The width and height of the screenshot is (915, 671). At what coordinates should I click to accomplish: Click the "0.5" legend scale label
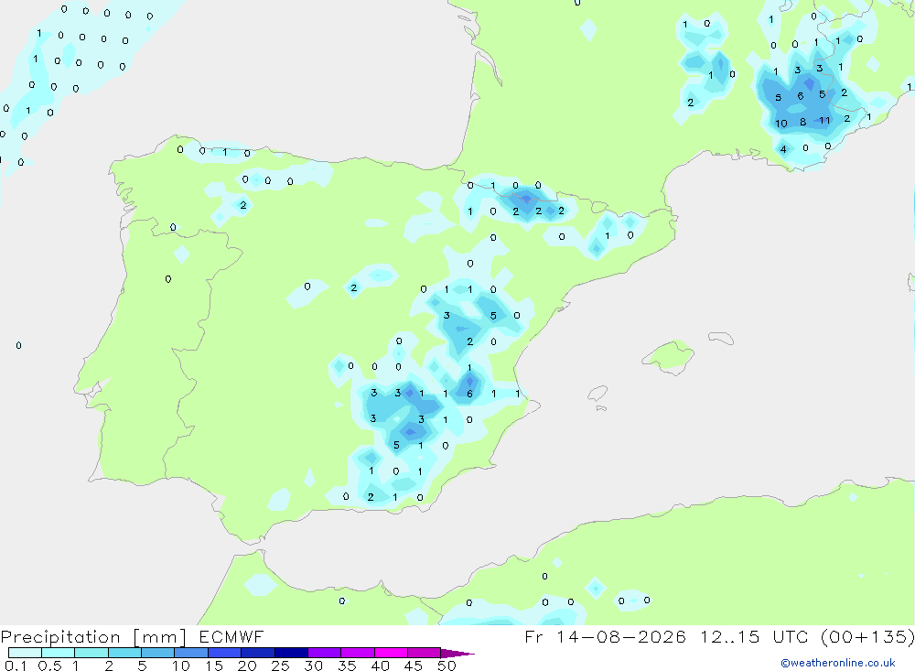(x=49, y=666)
